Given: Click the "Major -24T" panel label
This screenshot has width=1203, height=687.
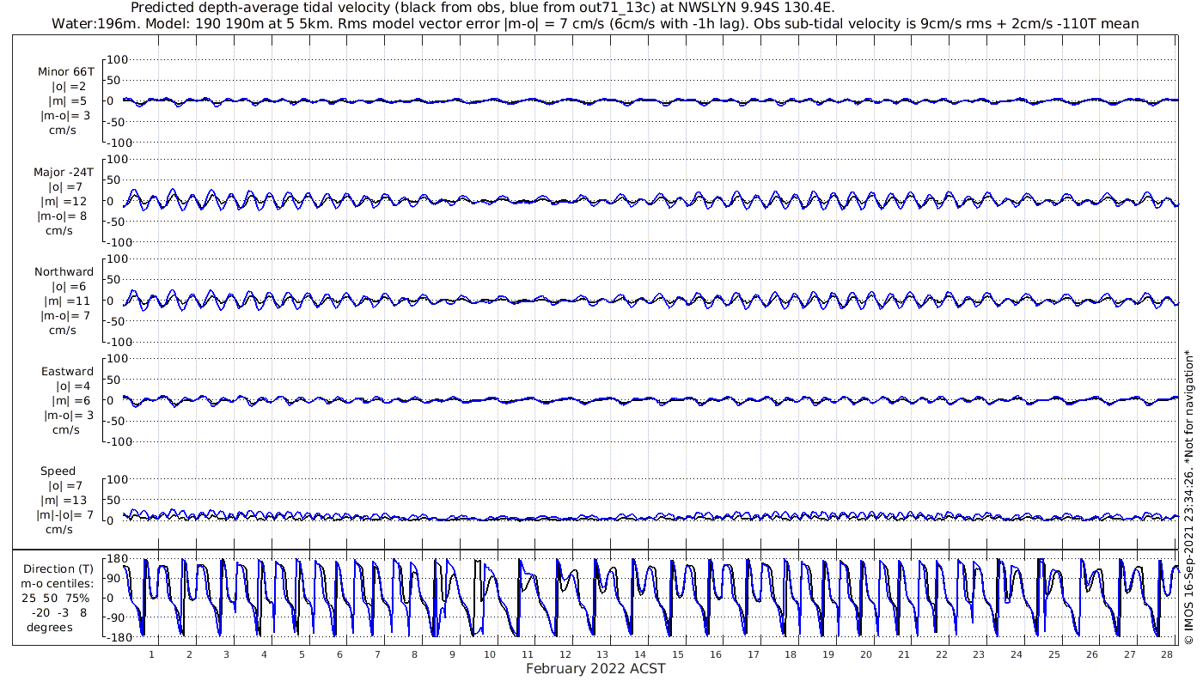Looking at the screenshot, I should click(64, 172).
